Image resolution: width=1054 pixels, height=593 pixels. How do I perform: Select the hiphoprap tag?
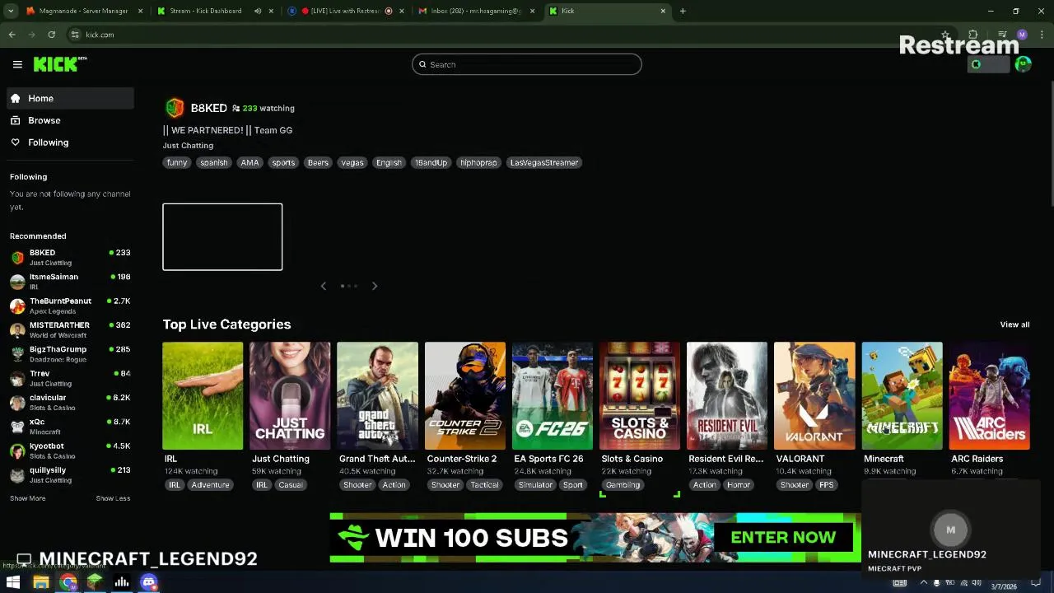tap(478, 162)
